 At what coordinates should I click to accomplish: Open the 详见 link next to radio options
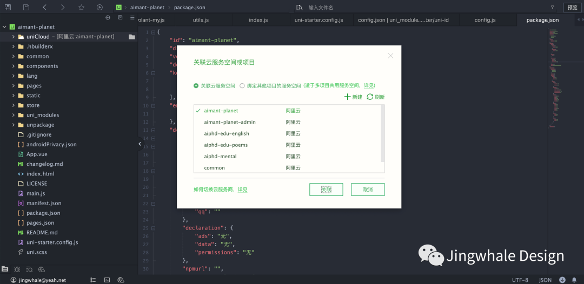click(x=369, y=85)
